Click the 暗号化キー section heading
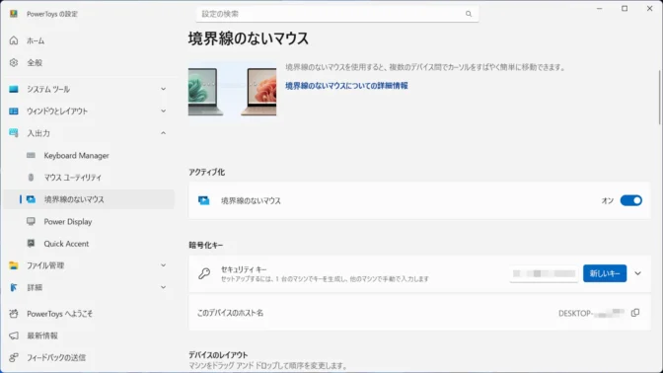The width and height of the screenshot is (663, 373). (206, 245)
